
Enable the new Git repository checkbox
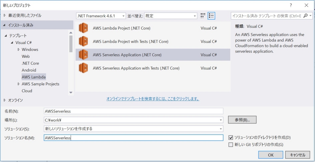[x=231, y=144]
